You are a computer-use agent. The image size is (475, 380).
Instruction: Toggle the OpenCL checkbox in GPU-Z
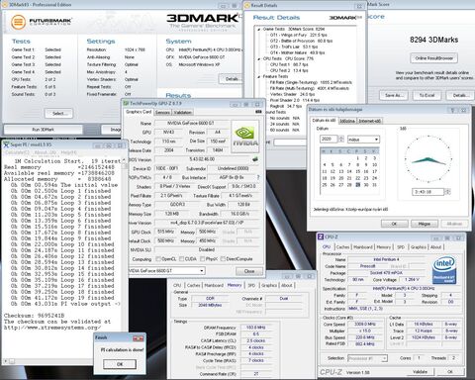[158, 259]
